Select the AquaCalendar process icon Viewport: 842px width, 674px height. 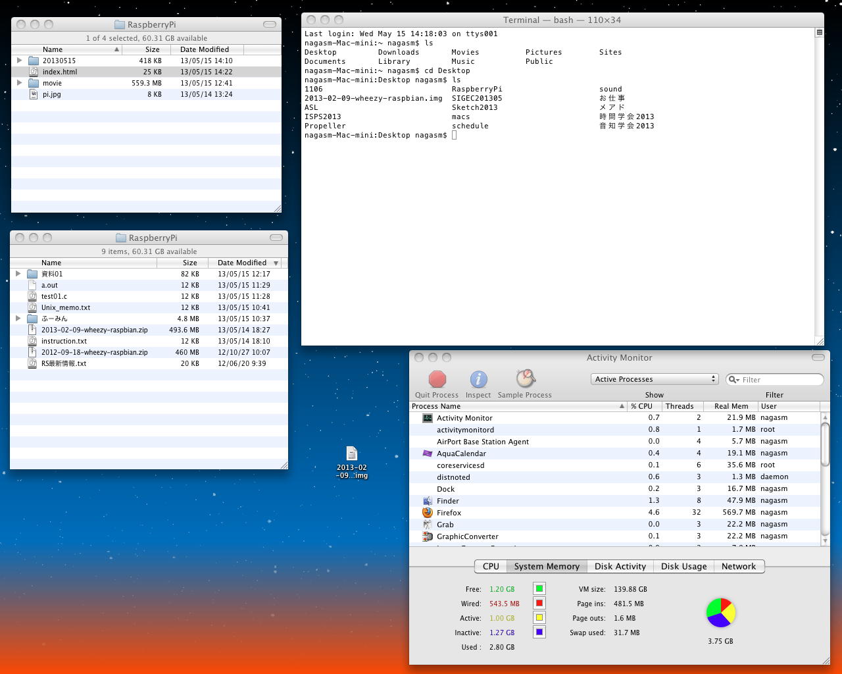tap(428, 454)
